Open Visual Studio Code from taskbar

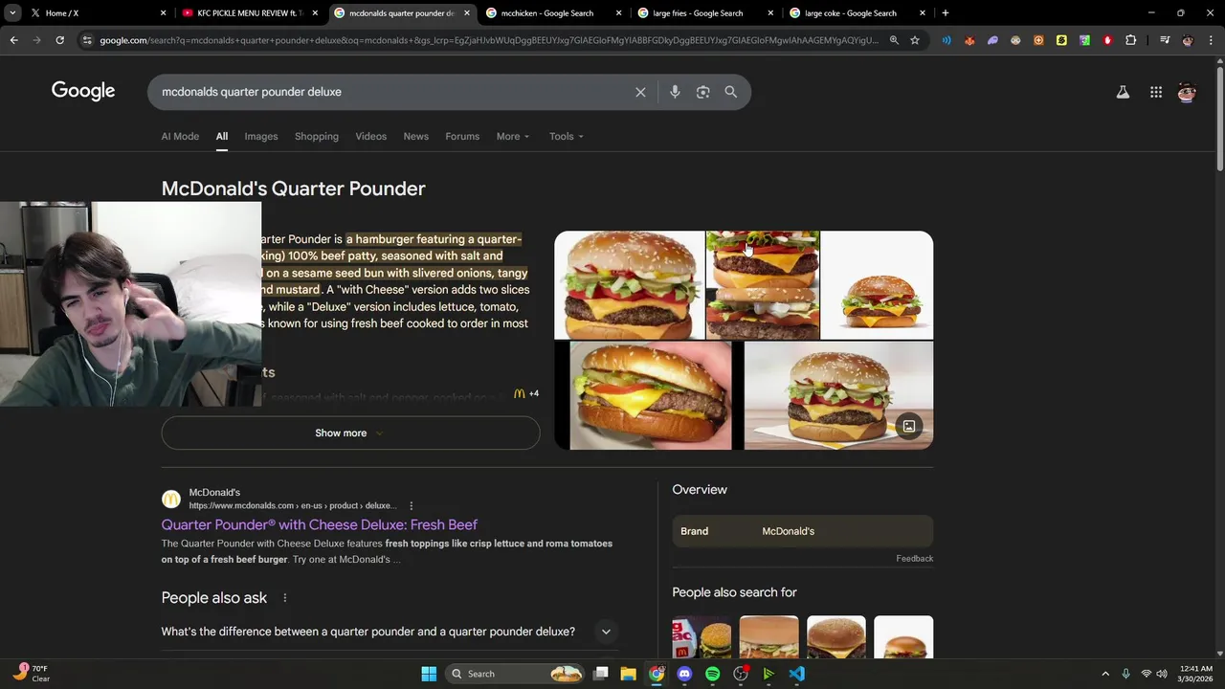pos(797,674)
